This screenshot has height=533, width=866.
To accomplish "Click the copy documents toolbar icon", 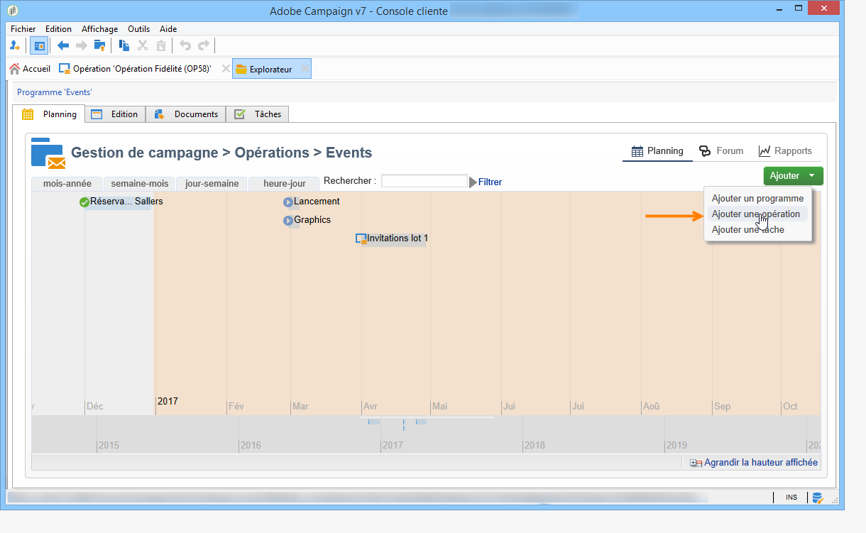I will point(124,45).
